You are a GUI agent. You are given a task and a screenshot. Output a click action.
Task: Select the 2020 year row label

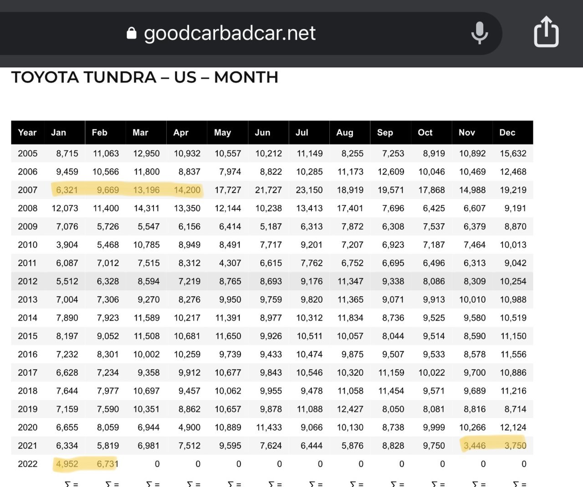(x=28, y=427)
